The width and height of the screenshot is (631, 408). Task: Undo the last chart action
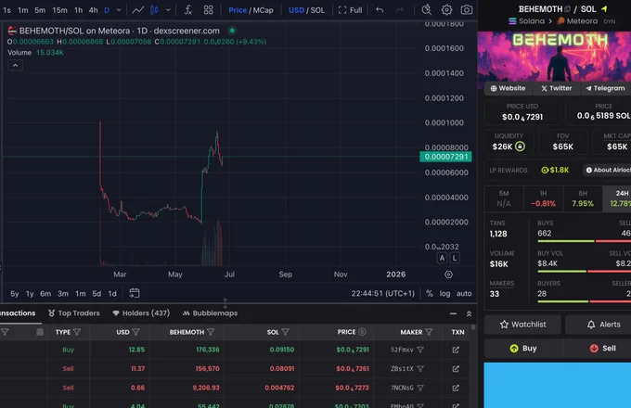click(x=380, y=9)
